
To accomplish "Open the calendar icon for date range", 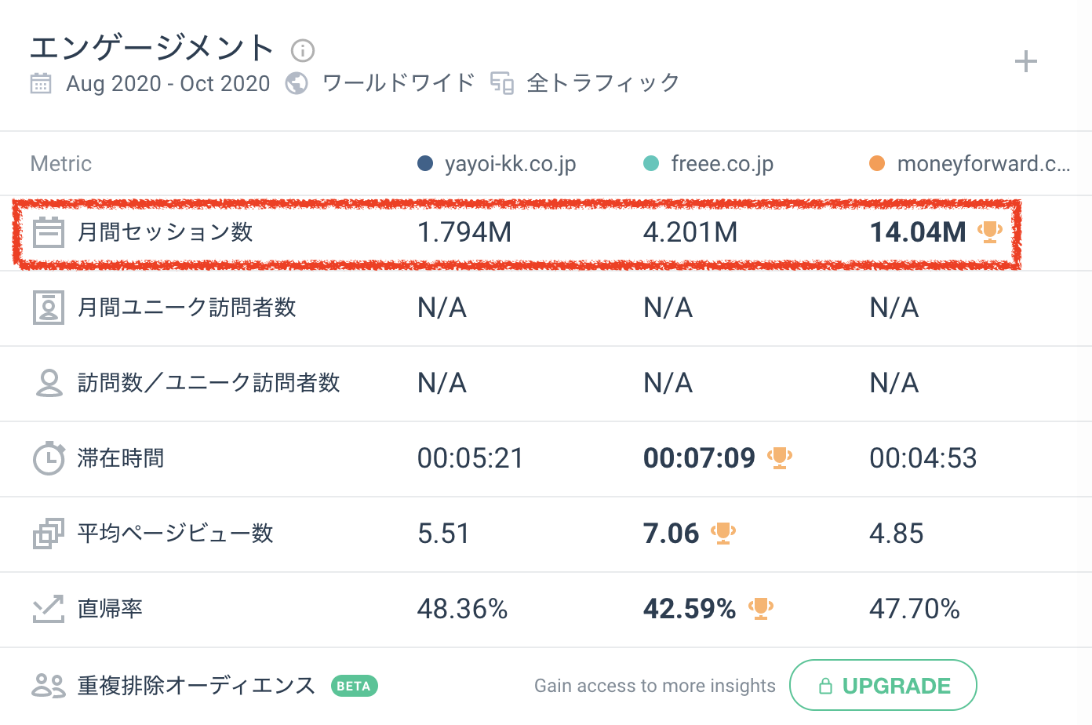I will [x=41, y=83].
